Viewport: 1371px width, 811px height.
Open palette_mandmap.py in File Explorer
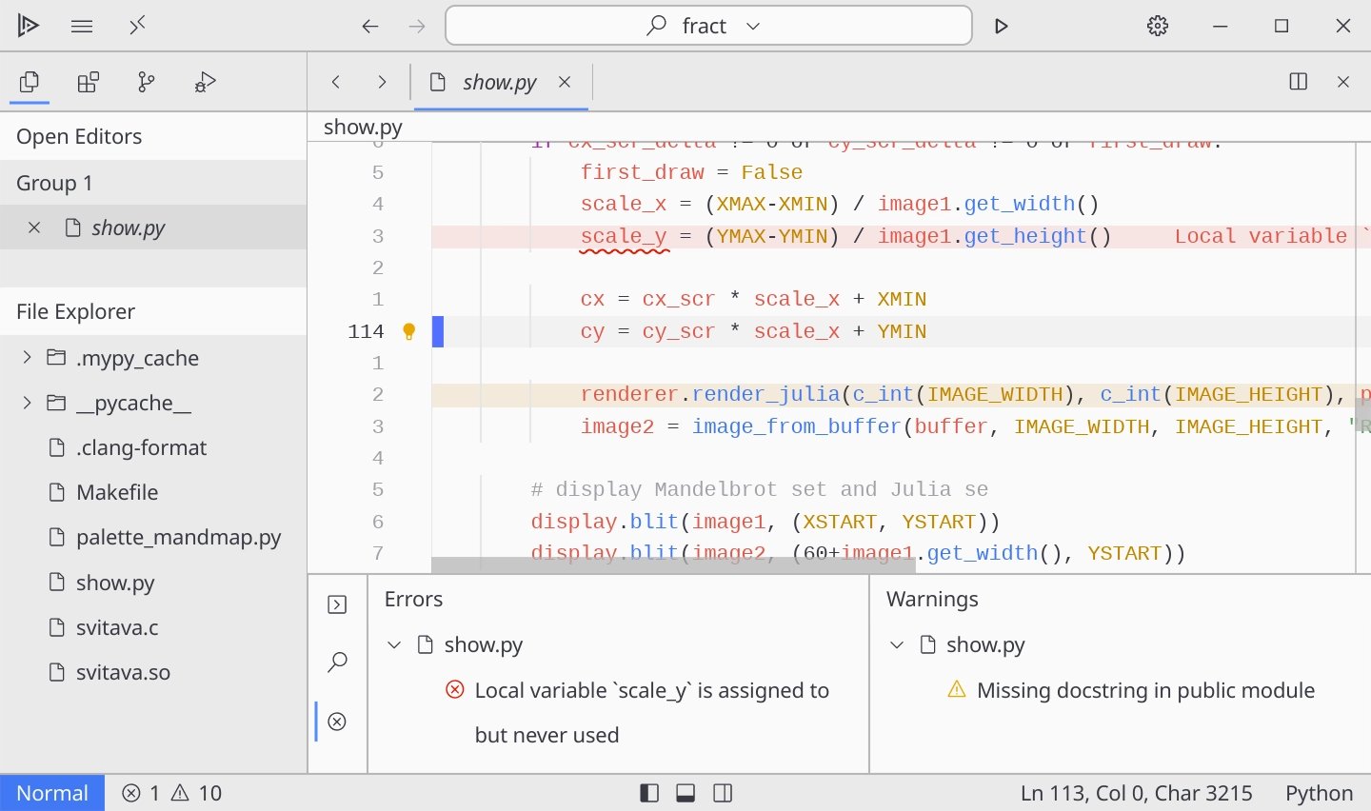[x=178, y=537]
